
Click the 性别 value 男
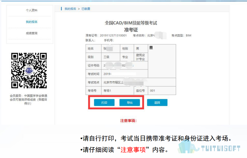137,49
